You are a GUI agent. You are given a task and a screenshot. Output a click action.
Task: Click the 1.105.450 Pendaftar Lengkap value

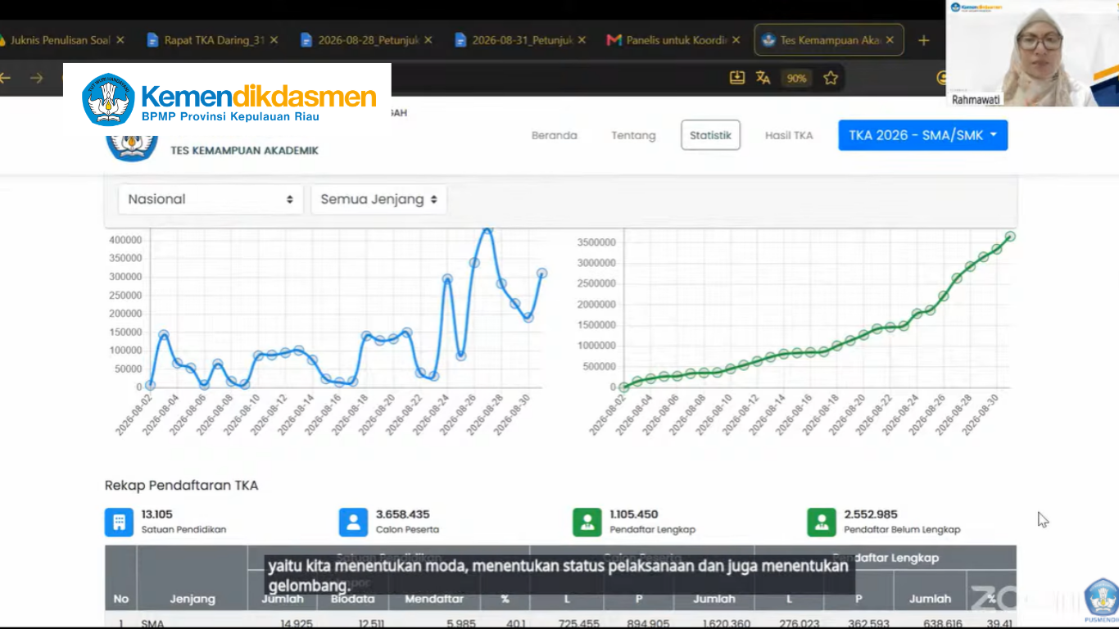tap(634, 514)
